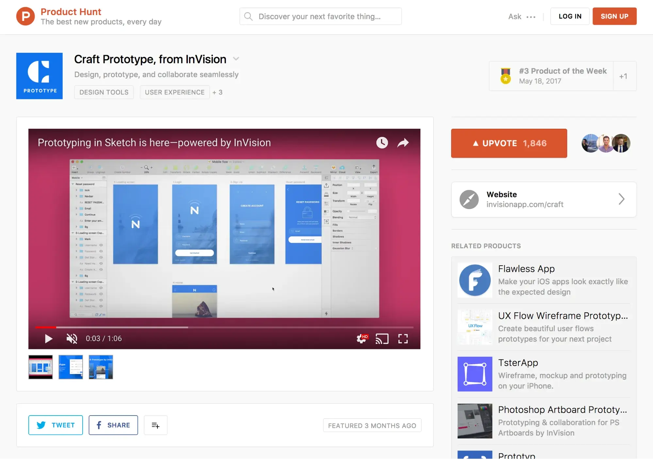Click the search magnifier icon

point(248,16)
